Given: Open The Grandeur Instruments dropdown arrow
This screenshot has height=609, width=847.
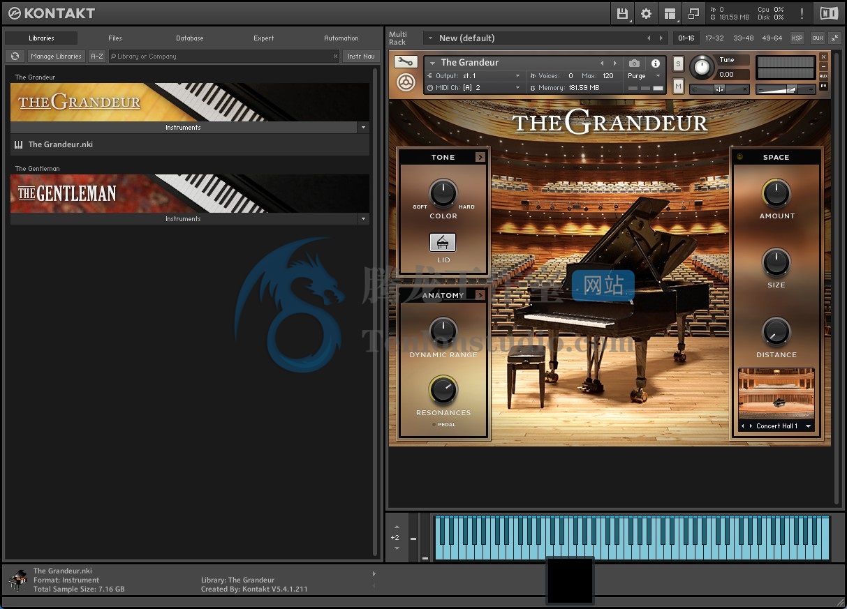Looking at the screenshot, I should (362, 128).
